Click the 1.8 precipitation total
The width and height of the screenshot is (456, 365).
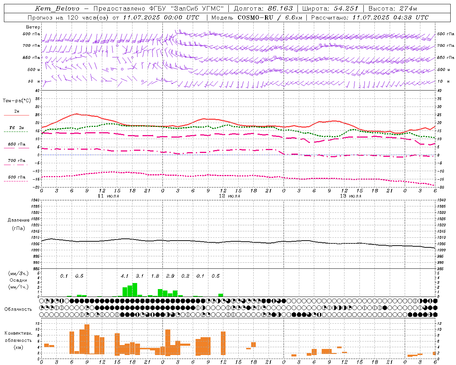click(155, 276)
